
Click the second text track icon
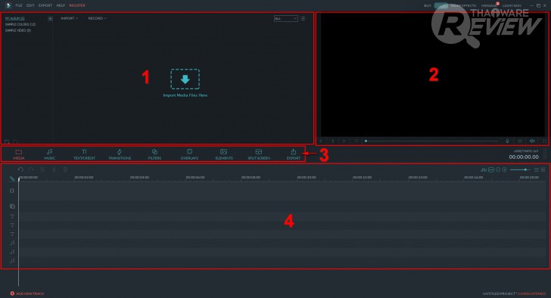coord(12,225)
